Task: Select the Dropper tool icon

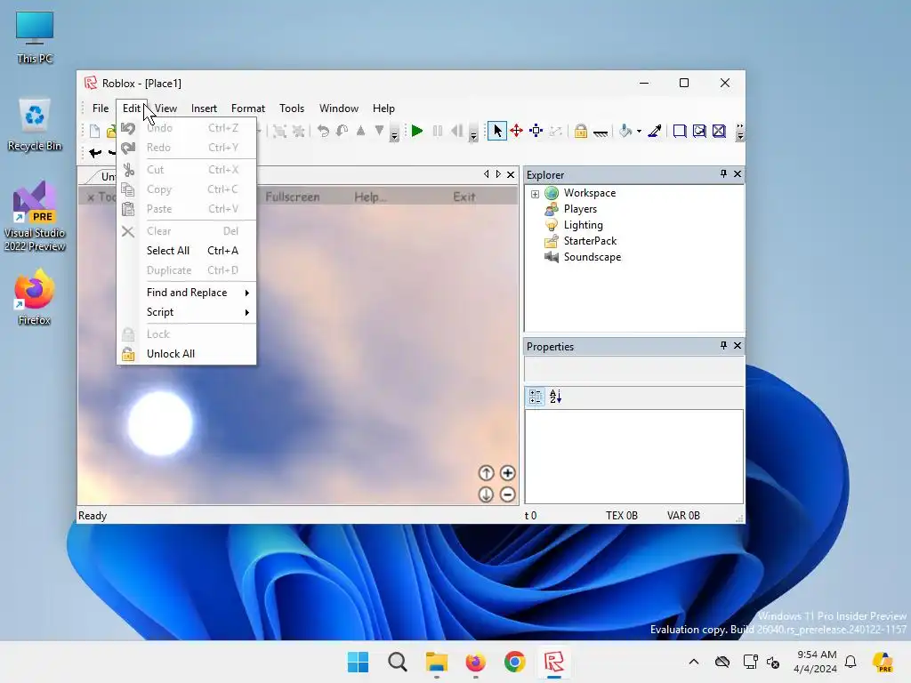Action: [x=655, y=132]
